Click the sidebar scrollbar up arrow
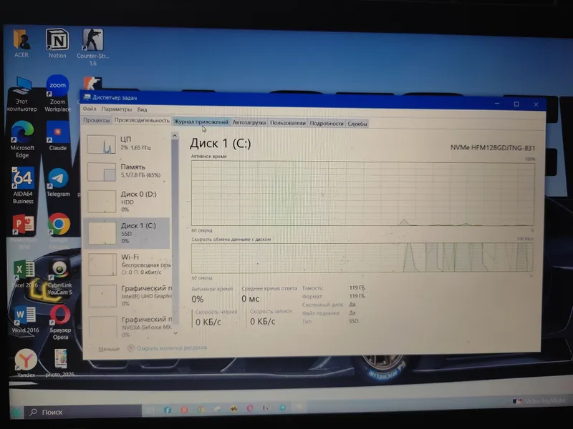This screenshot has height=429, width=573. (175, 136)
